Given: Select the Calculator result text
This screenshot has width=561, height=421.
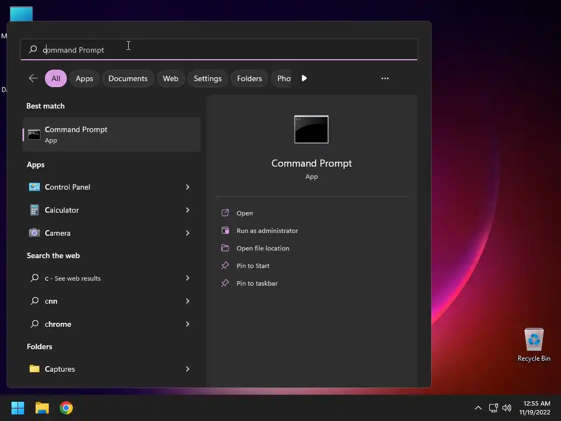Looking at the screenshot, I should point(61,210).
